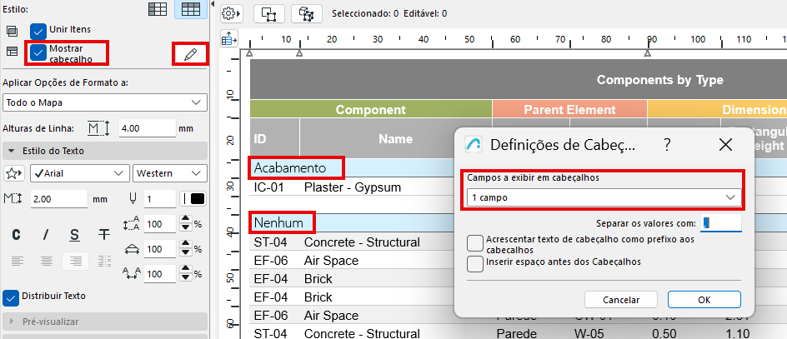Click the favorites star icon
The height and width of the screenshot is (339, 787).
[x=13, y=173]
